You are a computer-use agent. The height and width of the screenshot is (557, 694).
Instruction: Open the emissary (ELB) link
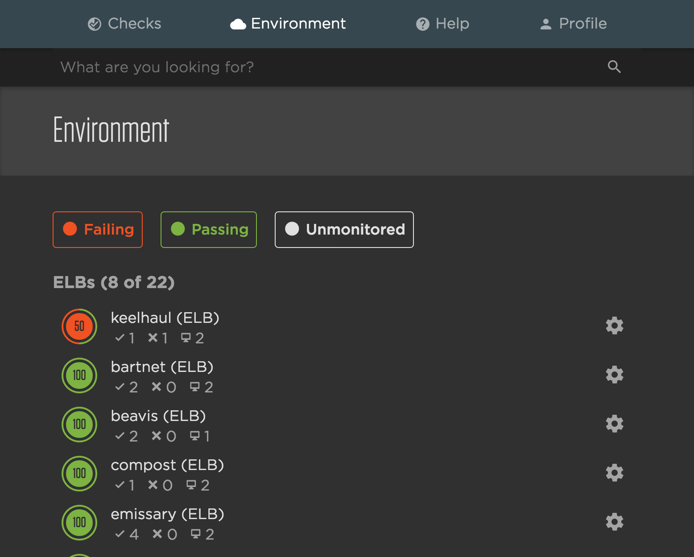coord(167,514)
